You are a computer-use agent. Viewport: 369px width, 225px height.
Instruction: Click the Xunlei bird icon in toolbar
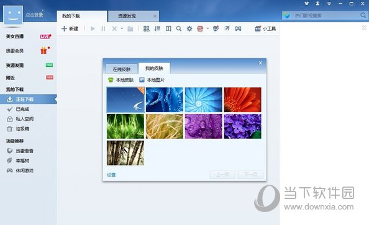click(227, 29)
